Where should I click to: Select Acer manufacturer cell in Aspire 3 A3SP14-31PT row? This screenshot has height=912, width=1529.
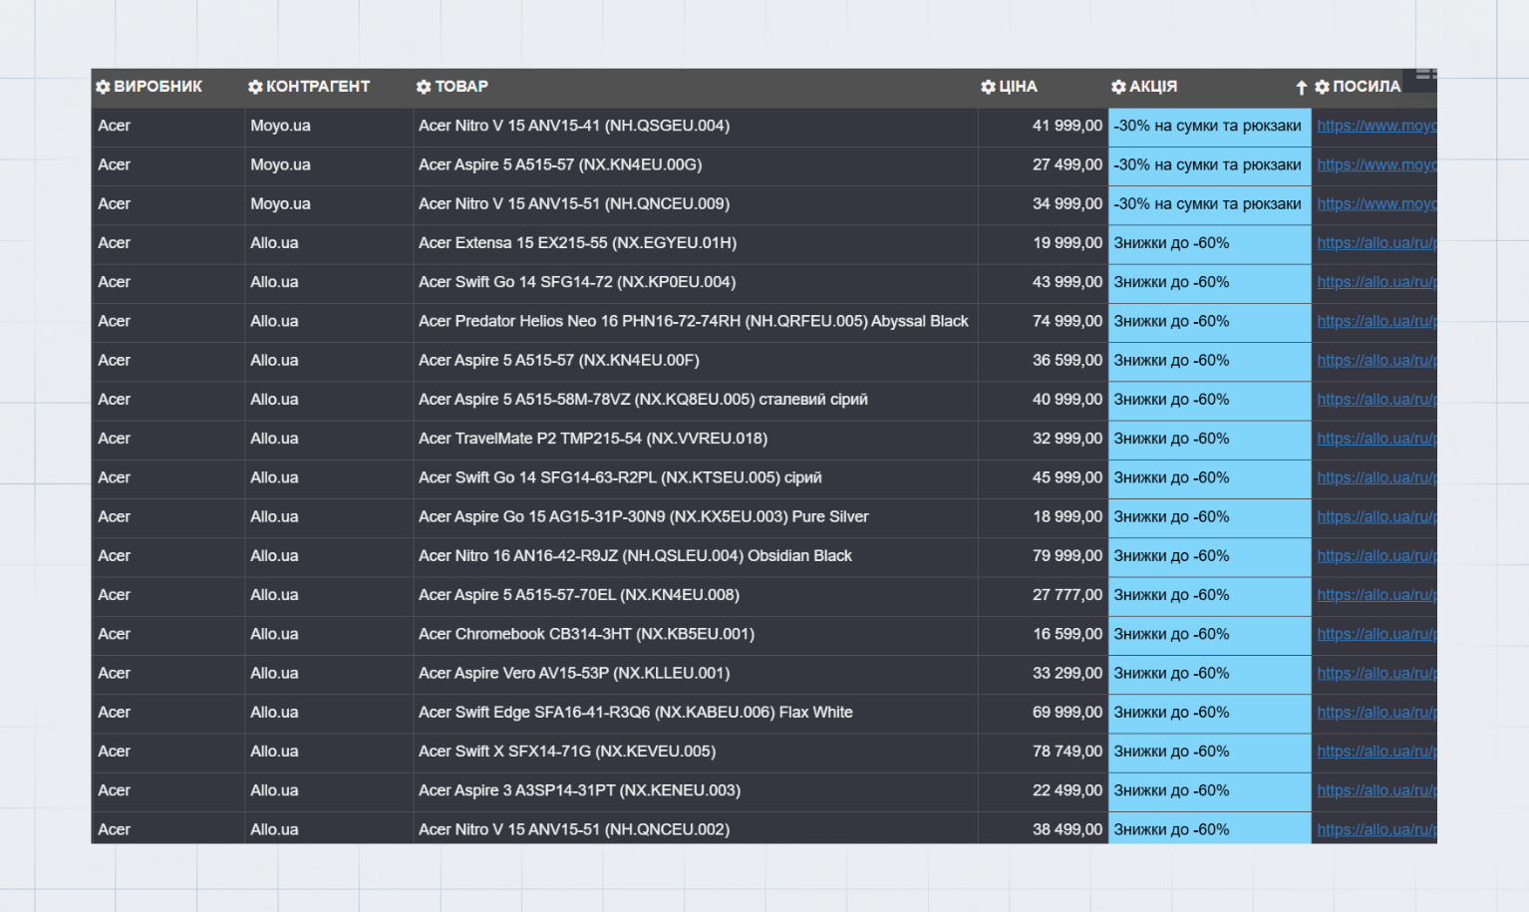coord(167,790)
